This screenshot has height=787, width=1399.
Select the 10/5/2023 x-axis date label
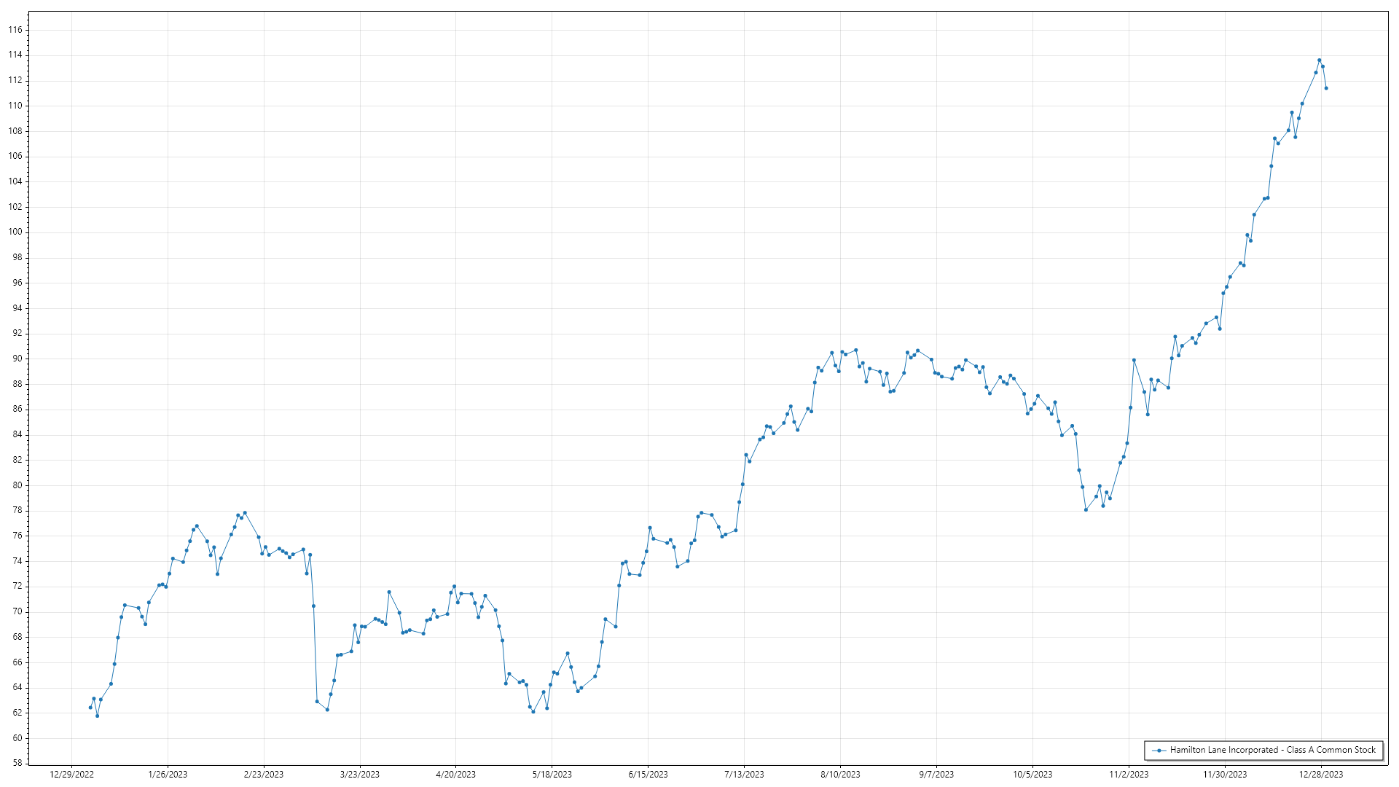(x=1032, y=775)
